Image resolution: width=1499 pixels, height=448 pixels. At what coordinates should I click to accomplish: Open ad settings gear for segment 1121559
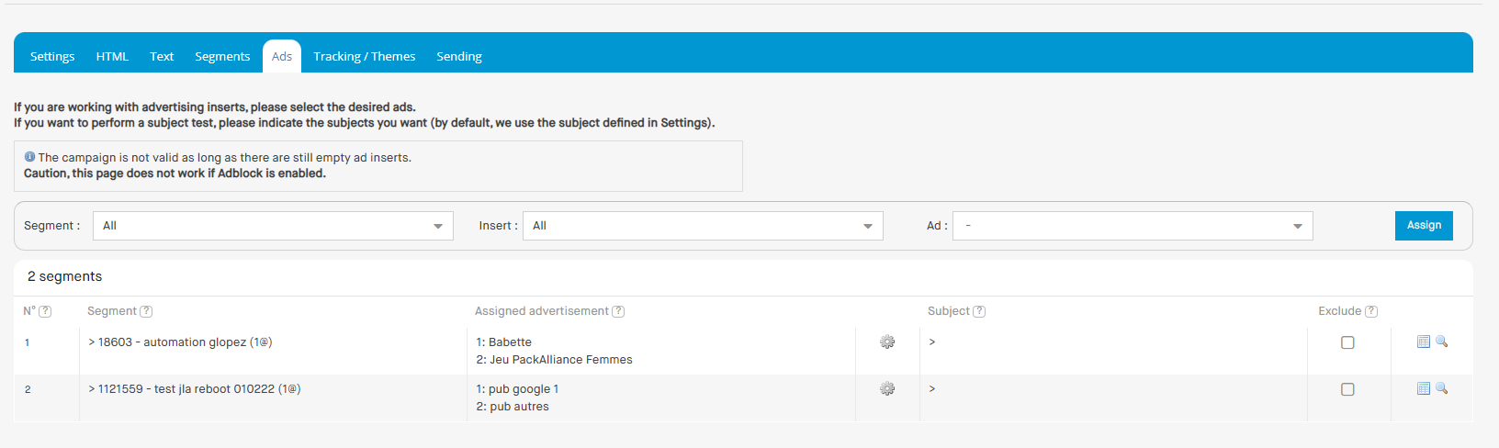point(887,388)
